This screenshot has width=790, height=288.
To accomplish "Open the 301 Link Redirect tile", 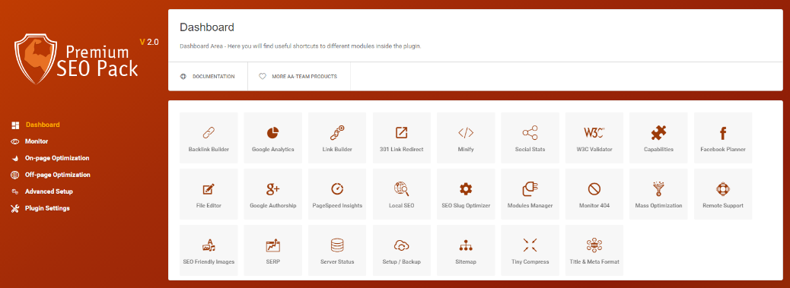I will [402, 138].
